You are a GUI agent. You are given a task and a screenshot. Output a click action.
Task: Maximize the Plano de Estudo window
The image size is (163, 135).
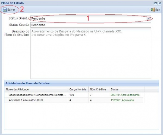point(155,3)
